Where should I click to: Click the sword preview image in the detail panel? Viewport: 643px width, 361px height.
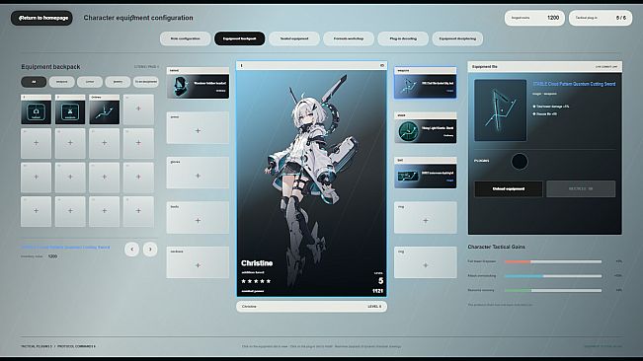[x=501, y=110]
